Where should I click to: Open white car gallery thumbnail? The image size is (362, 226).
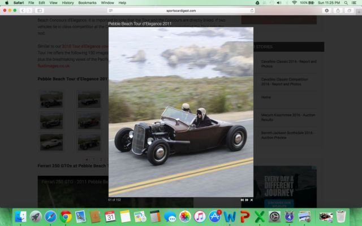pos(51,142)
